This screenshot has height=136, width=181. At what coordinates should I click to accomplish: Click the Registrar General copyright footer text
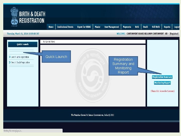[x=93, y=115]
